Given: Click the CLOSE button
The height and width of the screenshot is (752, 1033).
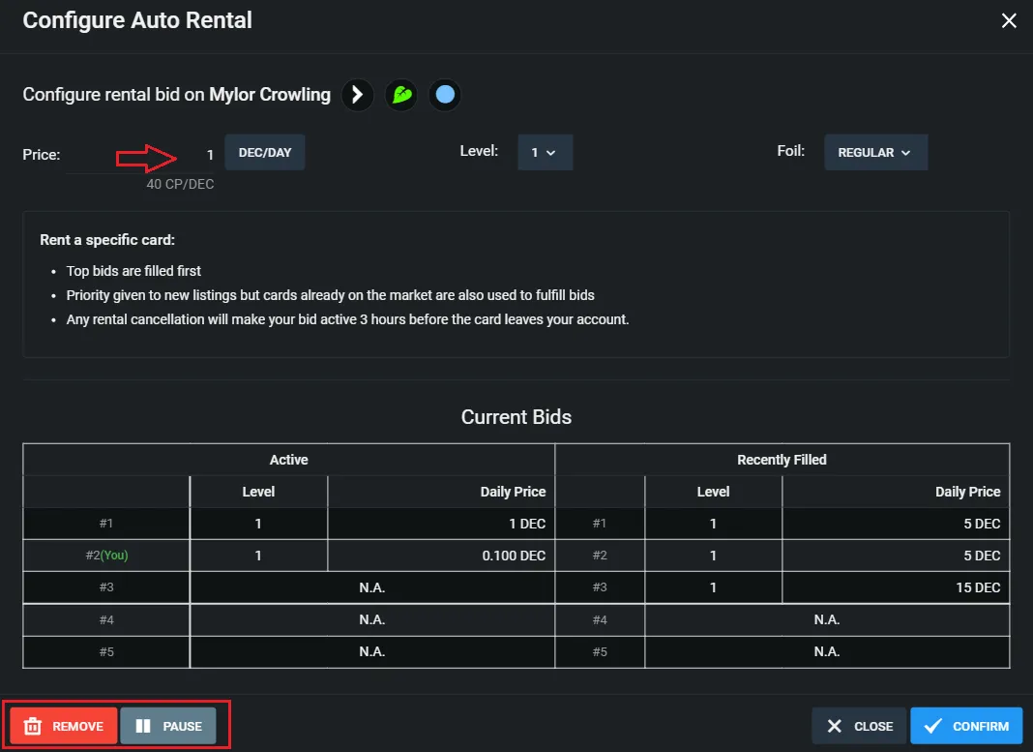Looking at the screenshot, I should [860, 726].
